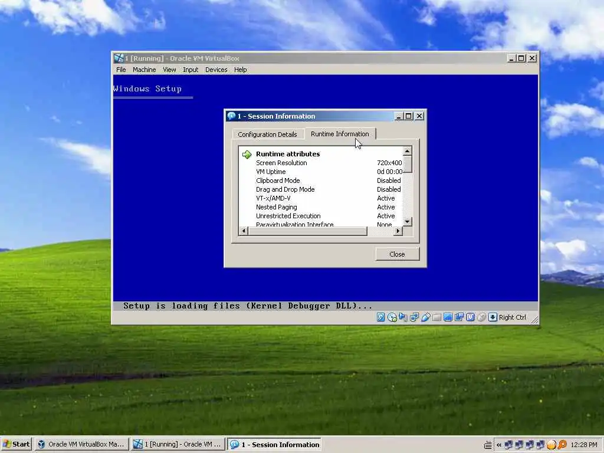Viewport: 604px width, 453px height.
Task: Click the Close button in Session Information
Action: click(397, 254)
